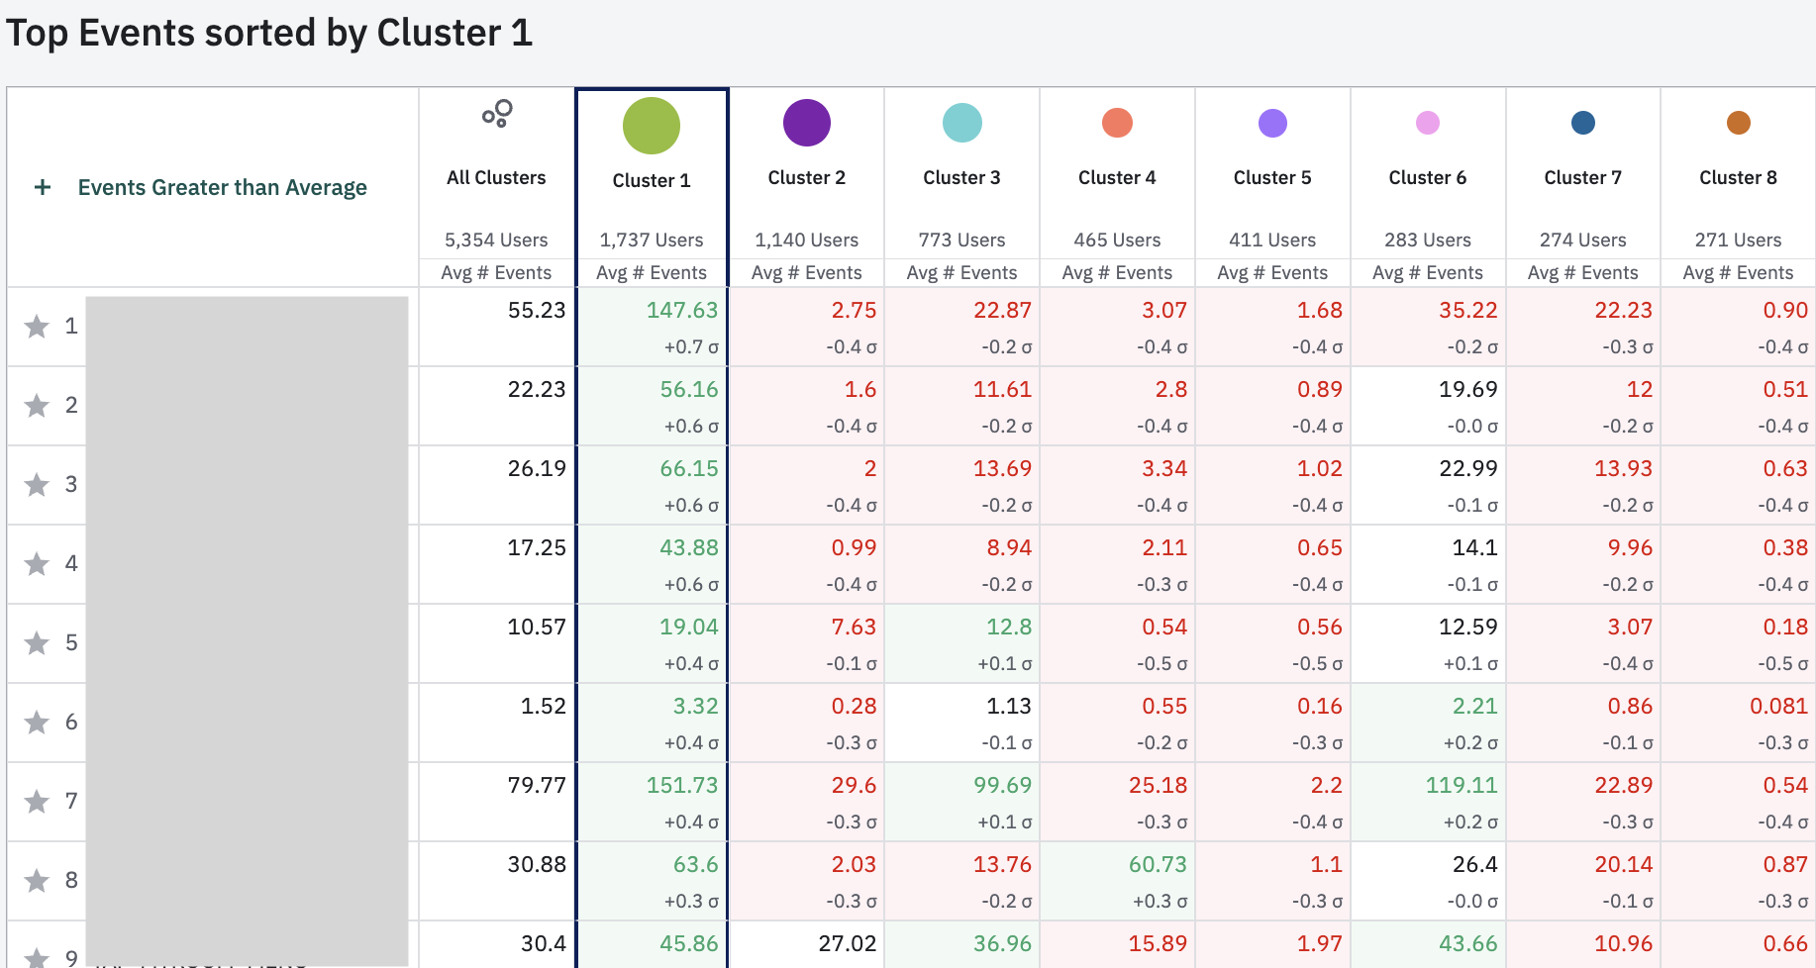
Task: Select the 55.23 All Clusters value
Action: pyautogui.click(x=537, y=311)
